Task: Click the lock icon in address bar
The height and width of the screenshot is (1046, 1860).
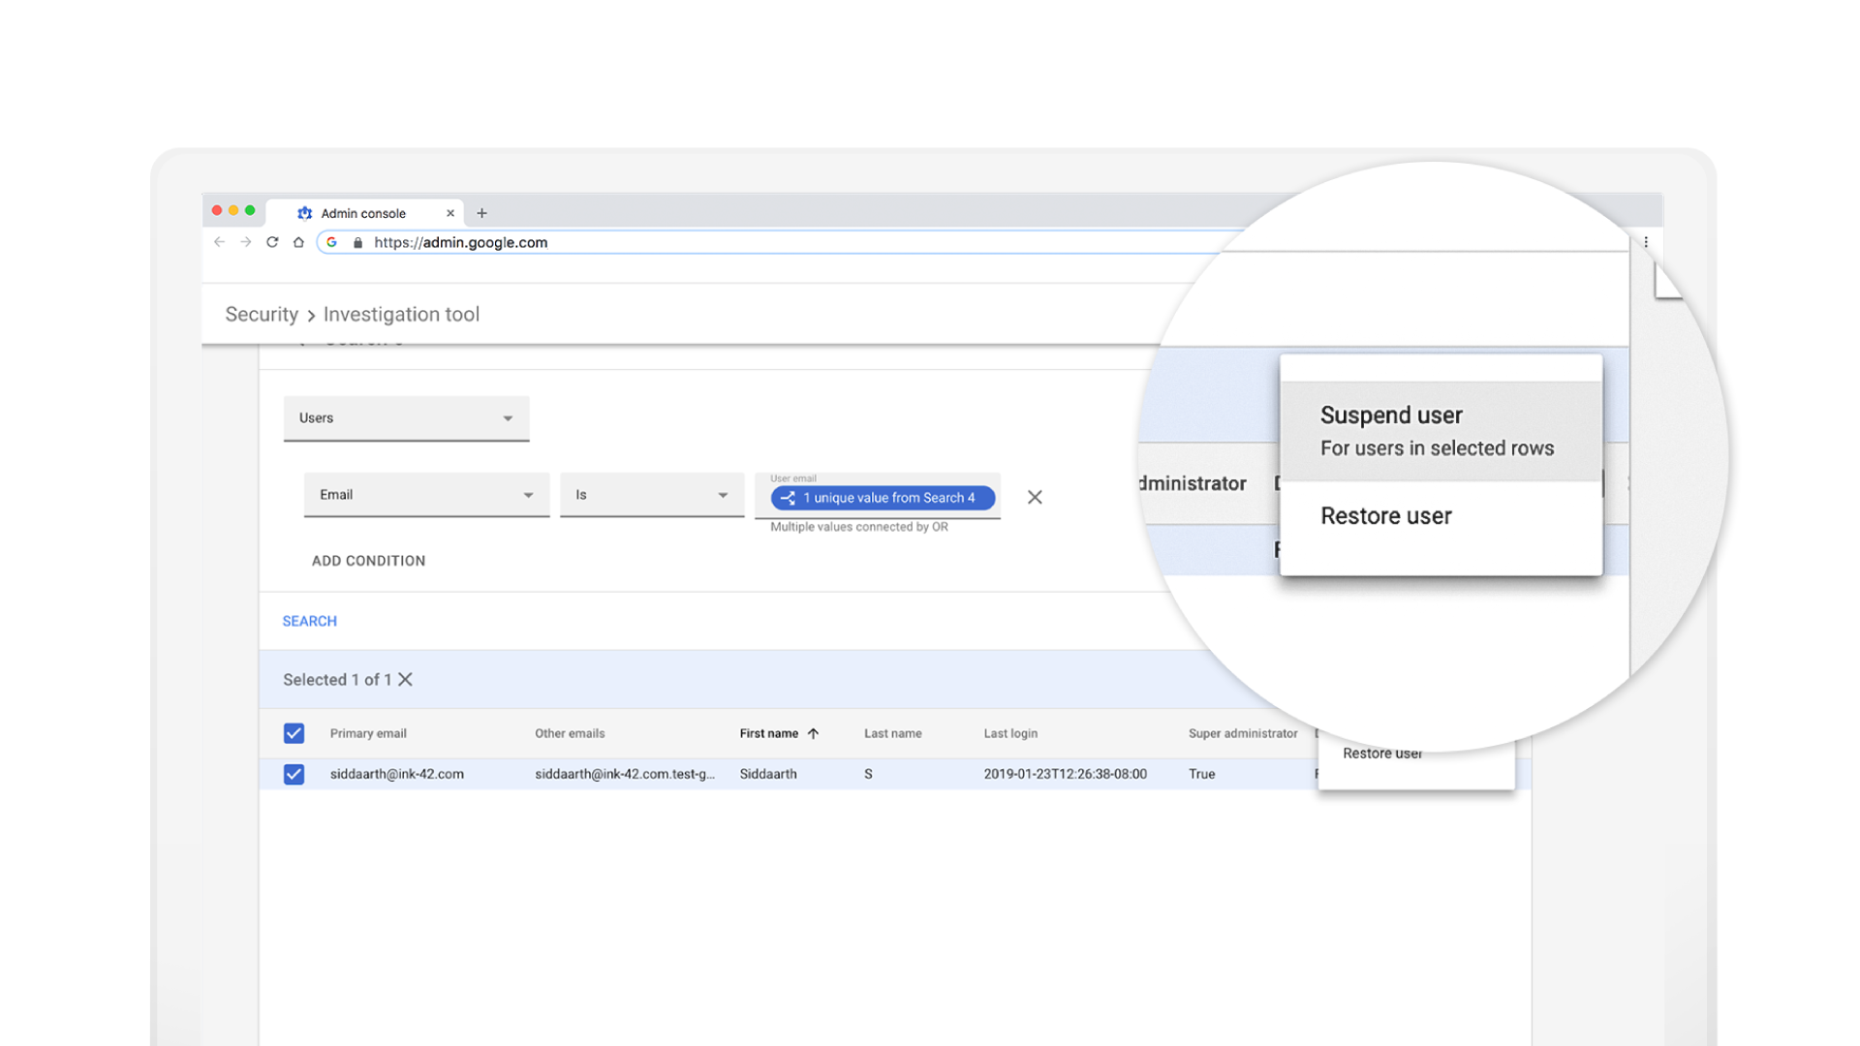Action: (x=358, y=242)
